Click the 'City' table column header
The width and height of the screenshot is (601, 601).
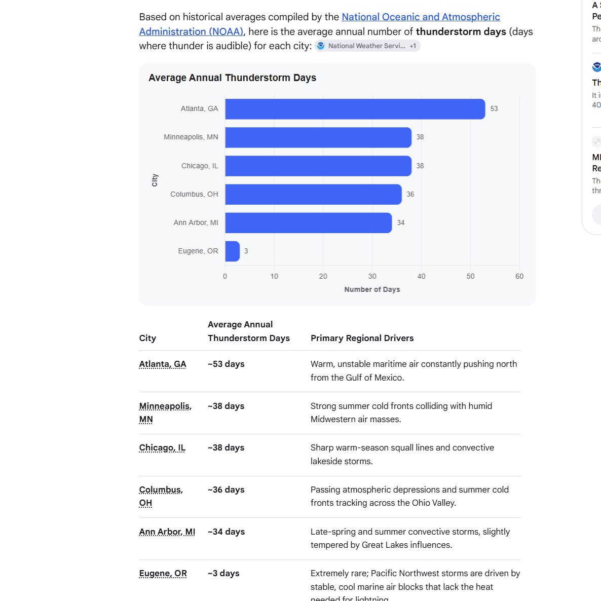tap(147, 338)
